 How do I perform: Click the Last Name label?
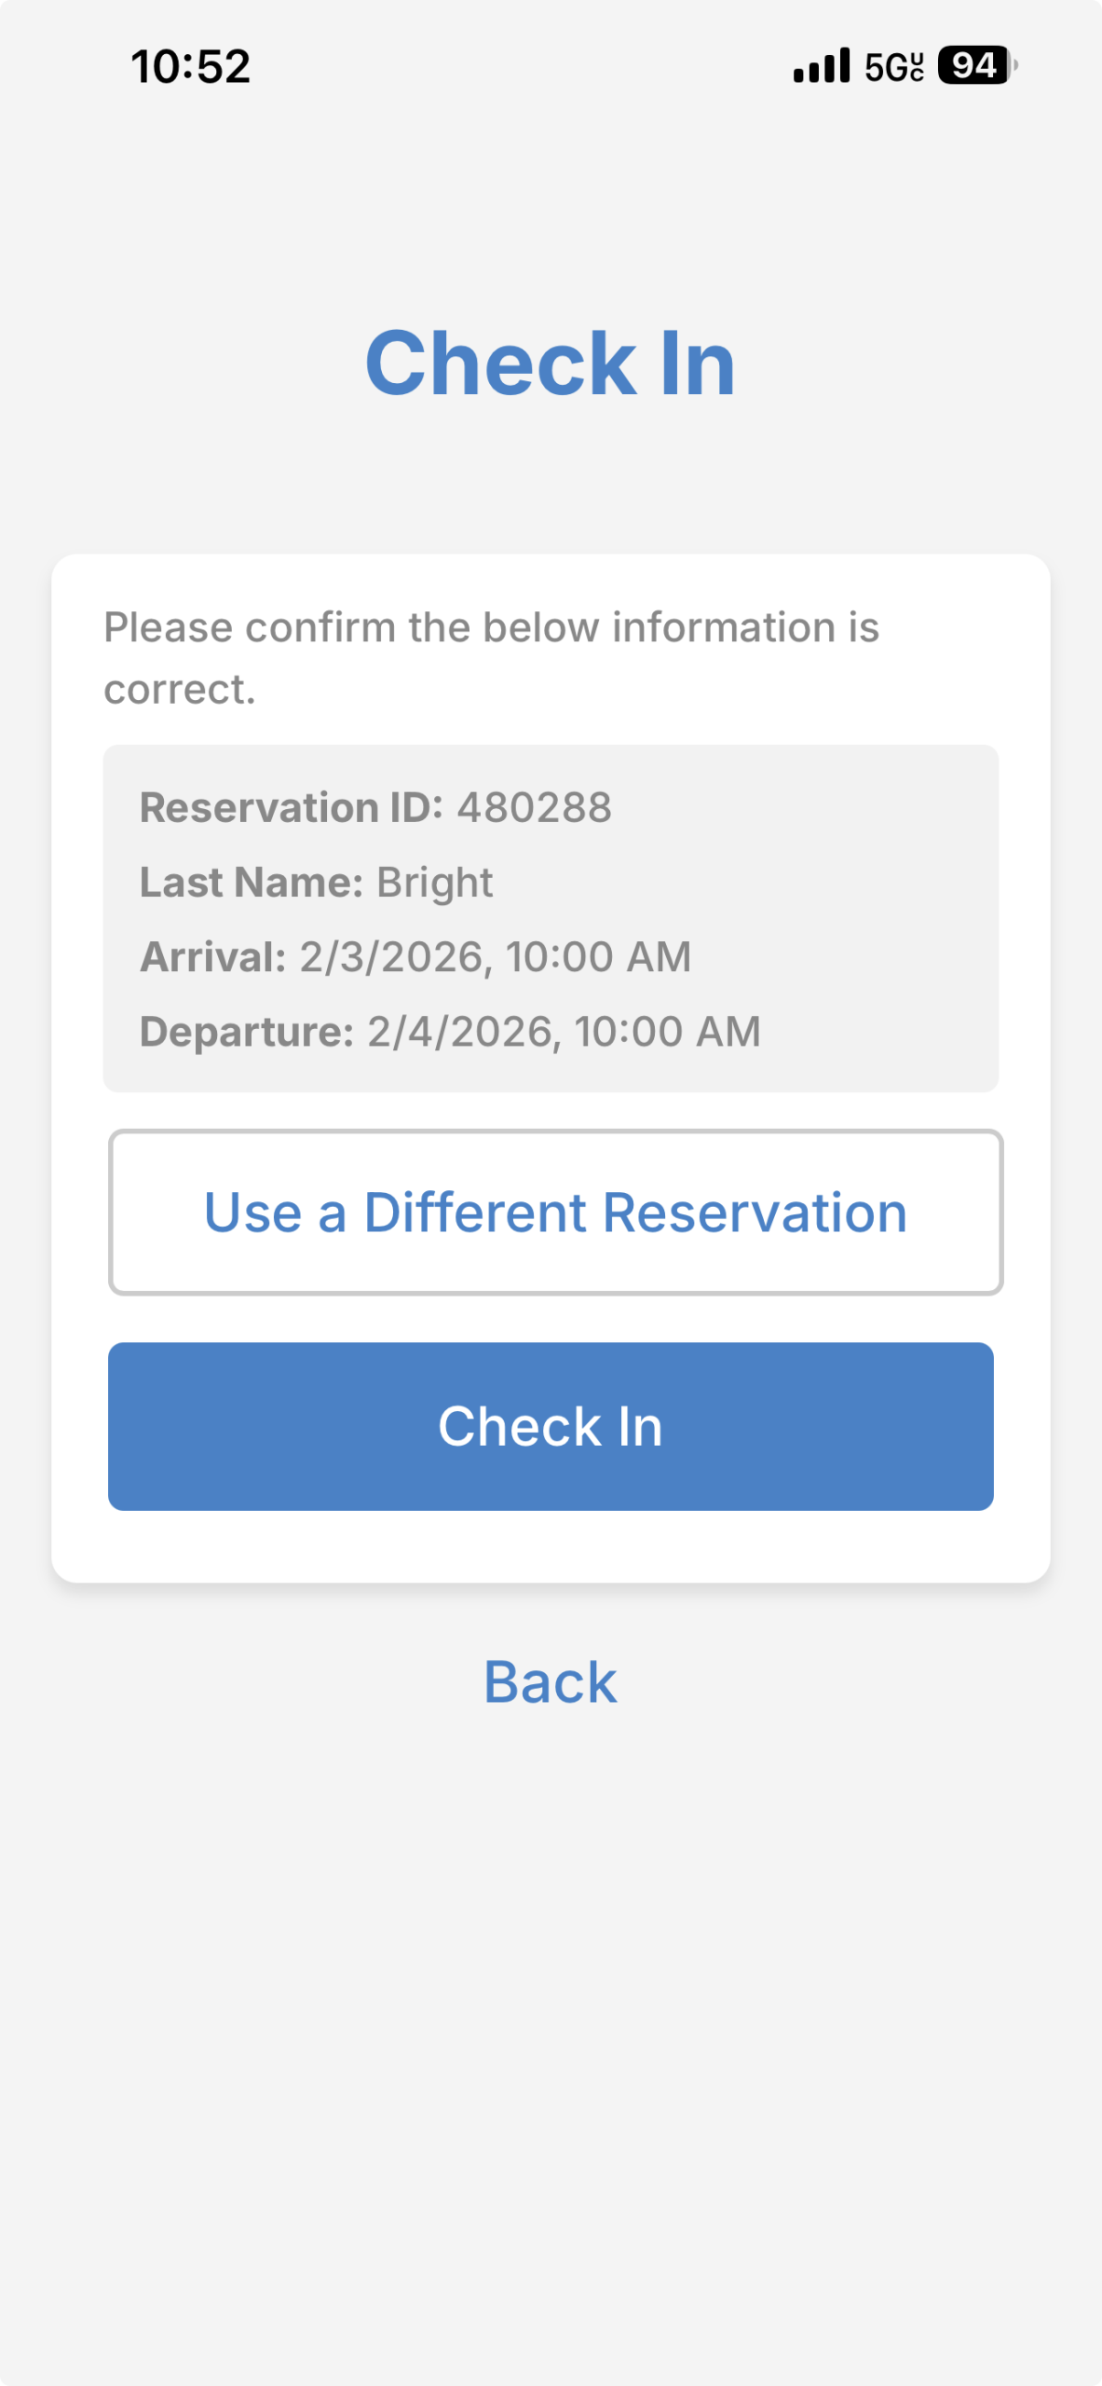[251, 882]
